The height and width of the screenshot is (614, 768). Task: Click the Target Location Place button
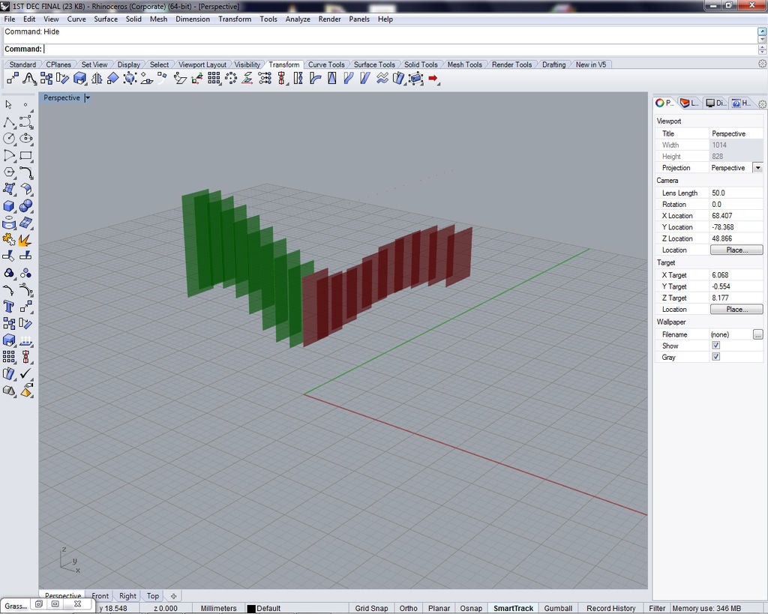[736, 310]
